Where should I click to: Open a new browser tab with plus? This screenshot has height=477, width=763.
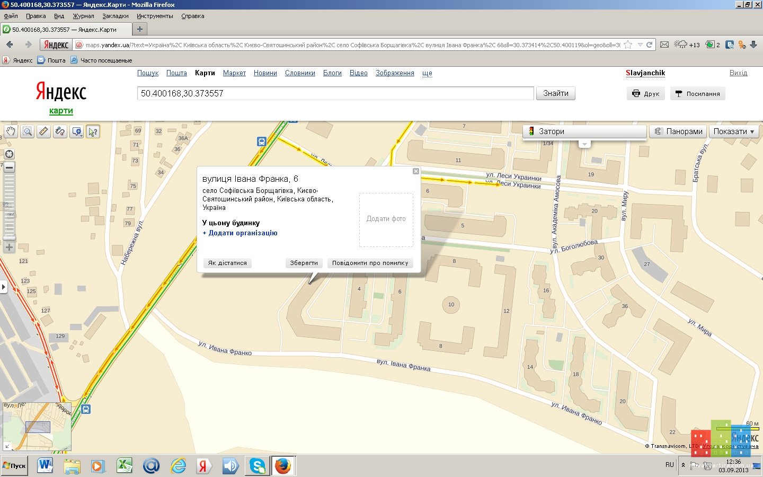[x=140, y=29]
